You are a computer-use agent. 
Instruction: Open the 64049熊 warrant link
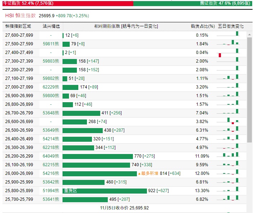click(x=51, y=156)
